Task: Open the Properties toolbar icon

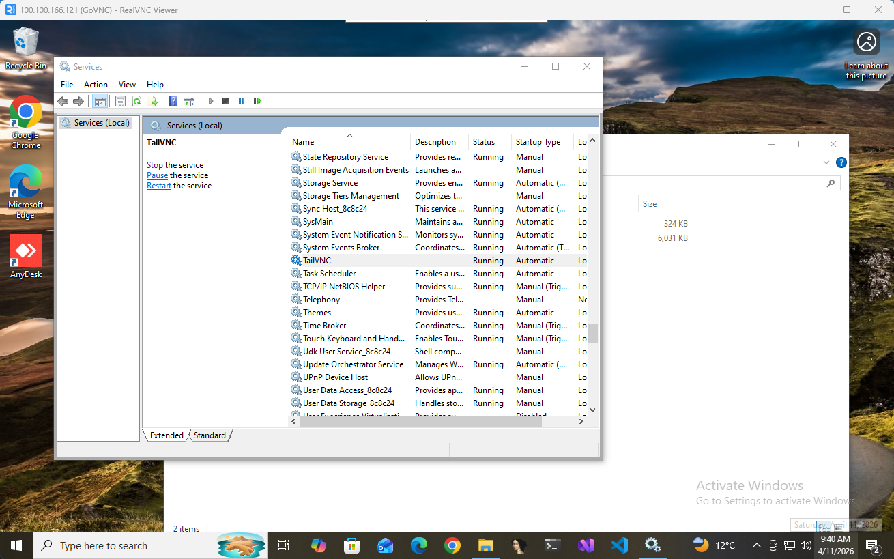Action: tap(120, 101)
